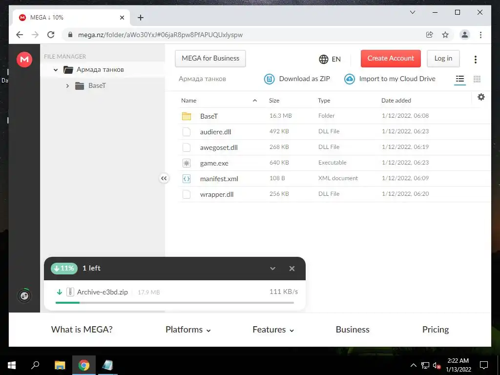Click the zip archive icon in the transfer panel
The height and width of the screenshot is (375, 500).
pos(70,292)
